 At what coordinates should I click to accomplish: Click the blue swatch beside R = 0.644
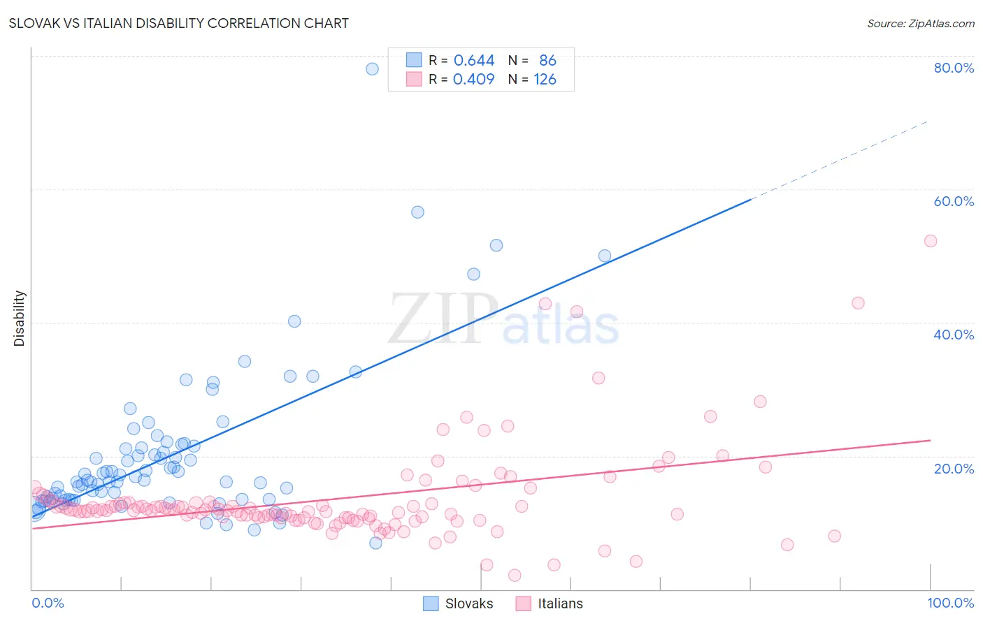click(x=414, y=60)
